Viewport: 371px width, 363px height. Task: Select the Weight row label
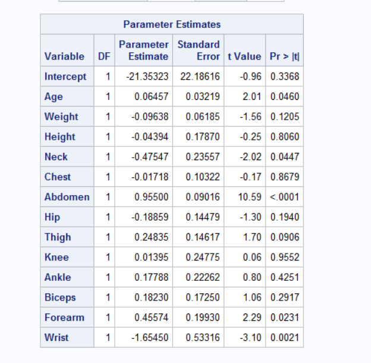(61, 117)
